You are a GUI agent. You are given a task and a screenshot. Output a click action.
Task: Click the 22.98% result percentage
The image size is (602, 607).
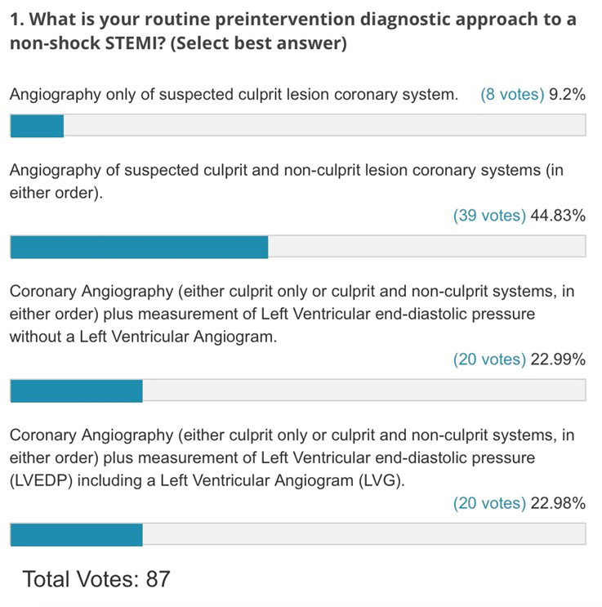coord(557,503)
